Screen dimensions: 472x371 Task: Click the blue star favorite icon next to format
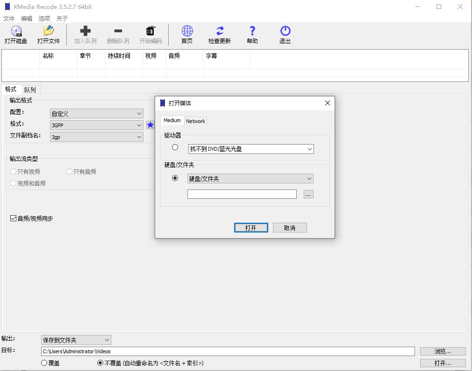click(150, 125)
